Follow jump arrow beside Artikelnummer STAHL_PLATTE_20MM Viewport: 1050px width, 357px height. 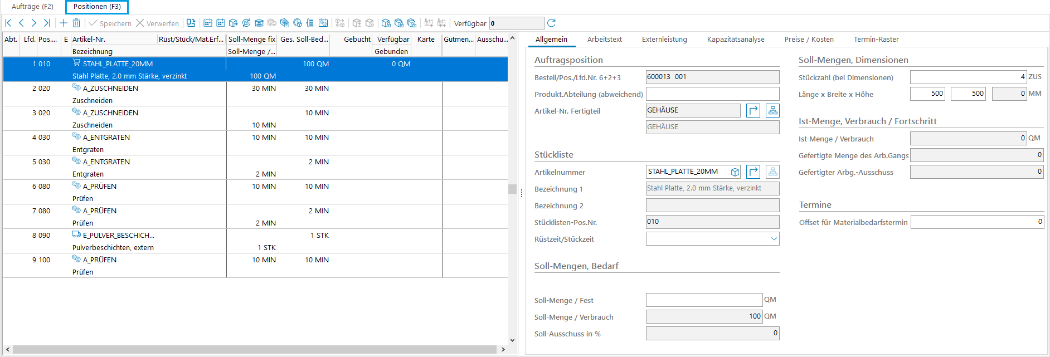(753, 172)
